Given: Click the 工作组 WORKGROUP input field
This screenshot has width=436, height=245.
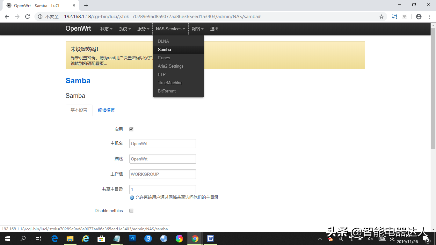Looking at the screenshot, I should (x=163, y=174).
